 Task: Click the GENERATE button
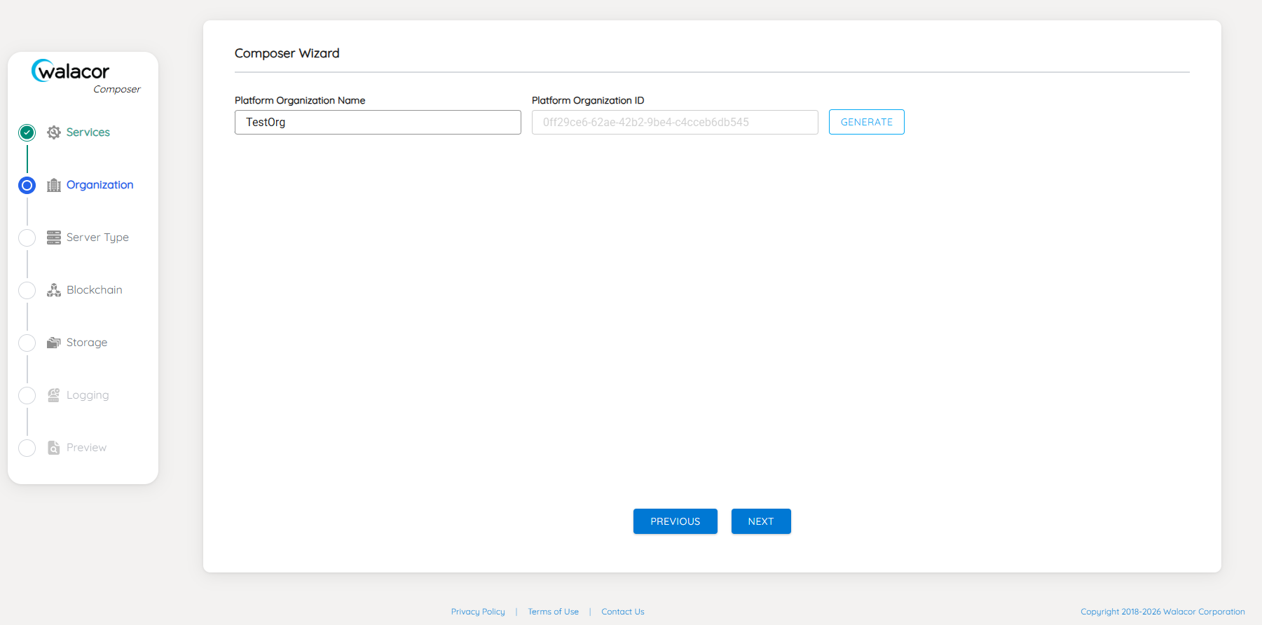(x=867, y=122)
